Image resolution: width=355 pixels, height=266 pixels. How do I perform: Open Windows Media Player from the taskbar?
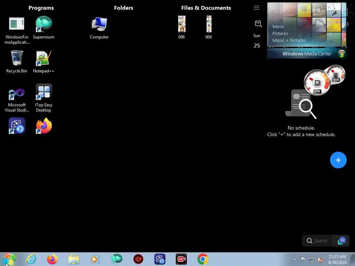(x=95, y=259)
